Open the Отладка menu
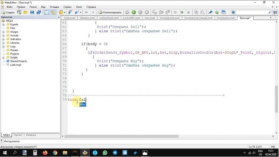Screen dimensions: 279x157 (54, 7)
